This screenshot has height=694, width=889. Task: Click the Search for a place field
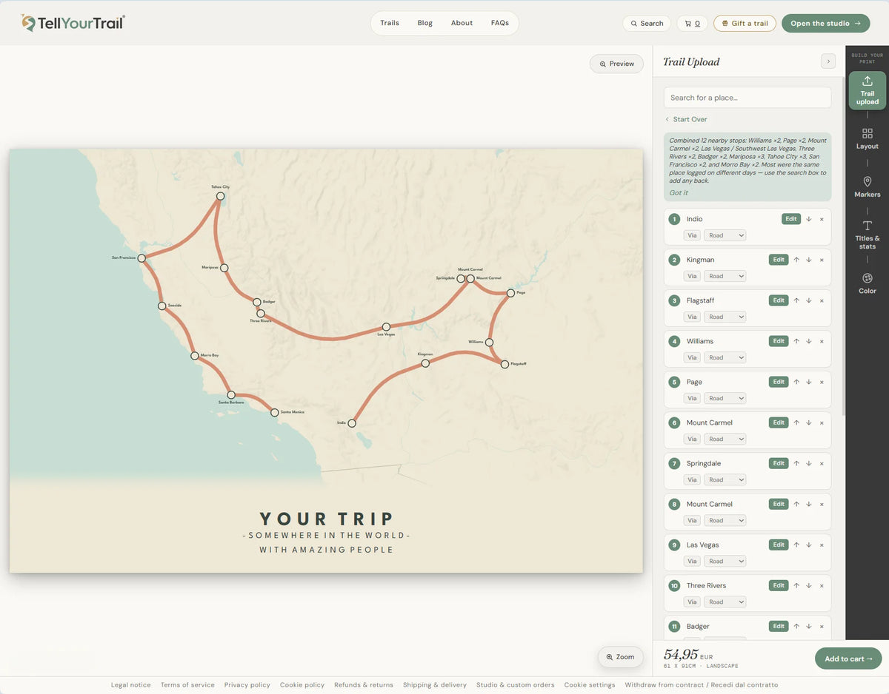748,98
